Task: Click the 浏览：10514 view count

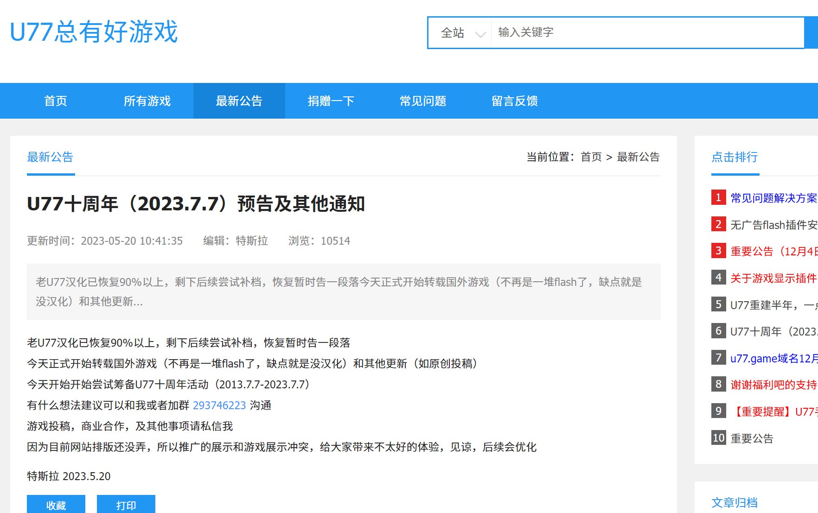Action: click(x=320, y=241)
